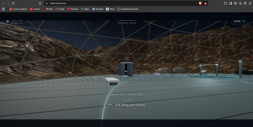Image resolution: width=253 pixels, height=127 pixels.
Task: Open the McAfee bookmark
Action: [x=48, y=9]
